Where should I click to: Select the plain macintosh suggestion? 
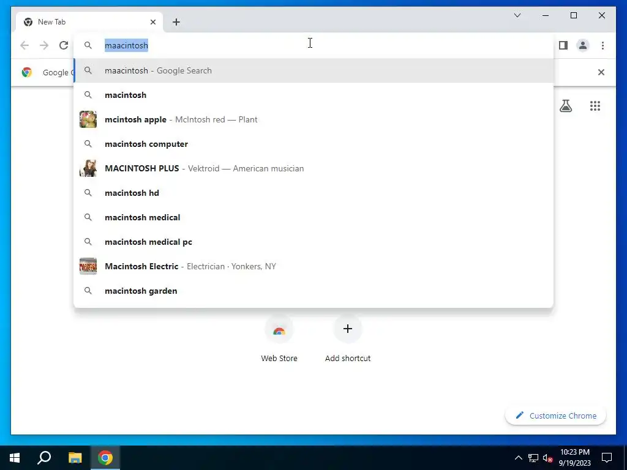click(x=314, y=95)
